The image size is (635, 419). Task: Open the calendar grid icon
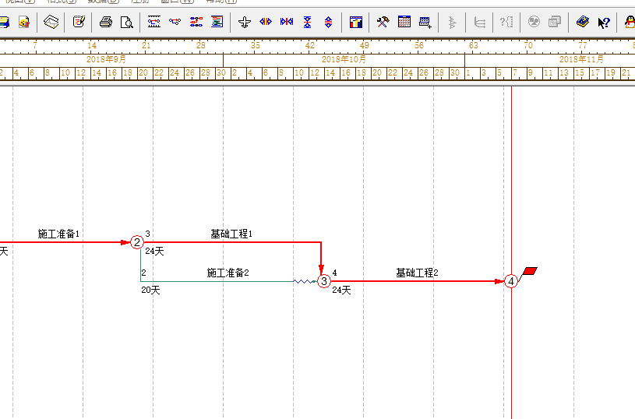tap(404, 22)
